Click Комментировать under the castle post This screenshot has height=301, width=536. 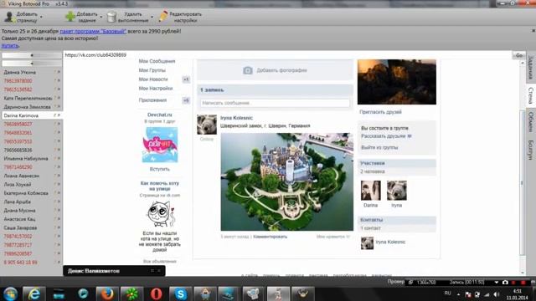tap(270, 237)
